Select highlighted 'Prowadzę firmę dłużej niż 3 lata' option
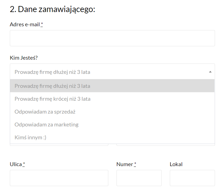The image size is (224, 191). click(53, 86)
